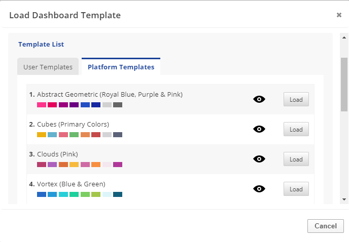349x242 pixels.
Task: Preview the Vortex (Blue & Green) template
Action: (x=259, y=189)
